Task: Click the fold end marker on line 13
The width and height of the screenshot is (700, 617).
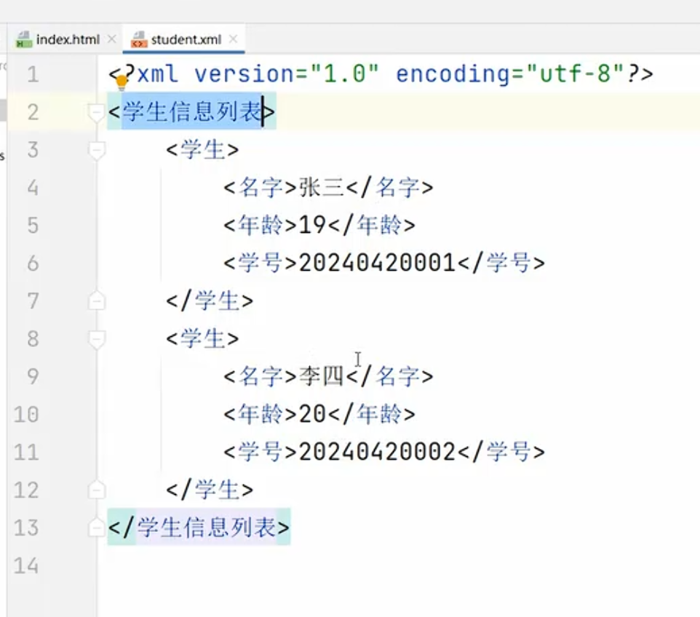Action: click(x=96, y=527)
